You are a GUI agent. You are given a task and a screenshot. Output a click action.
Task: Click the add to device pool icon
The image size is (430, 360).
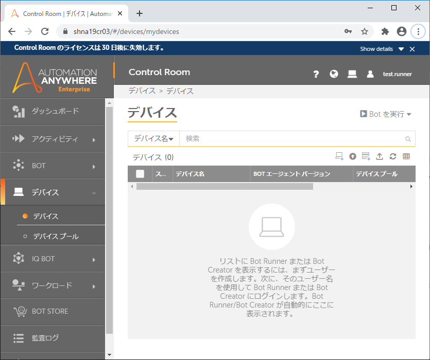pos(366,156)
